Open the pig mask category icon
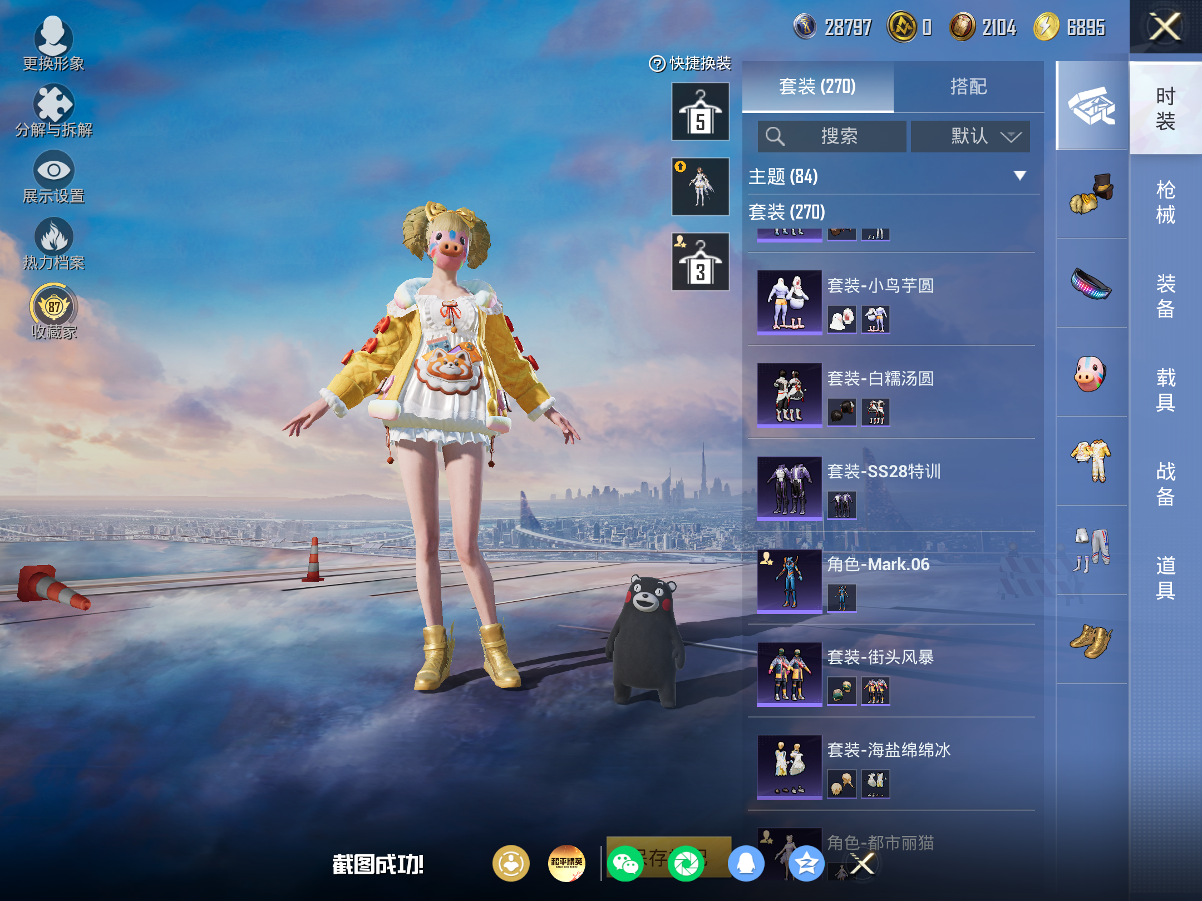This screenshot has height=901, width=1202. [1091, 373]
